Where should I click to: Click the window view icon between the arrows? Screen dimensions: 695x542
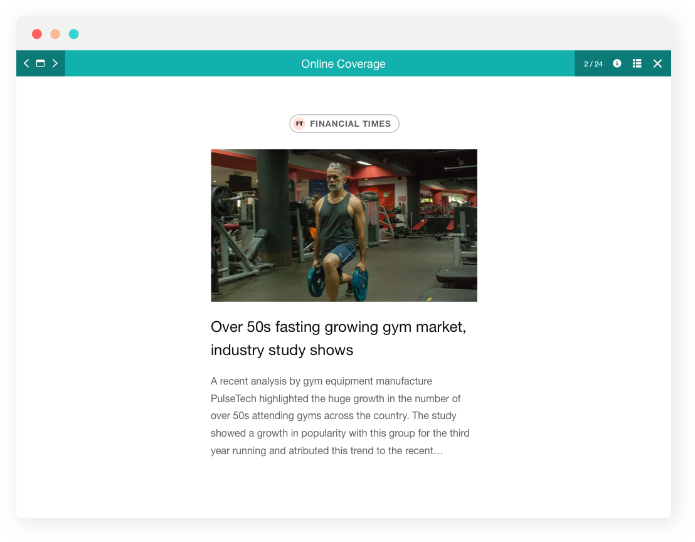coord(40,63)
